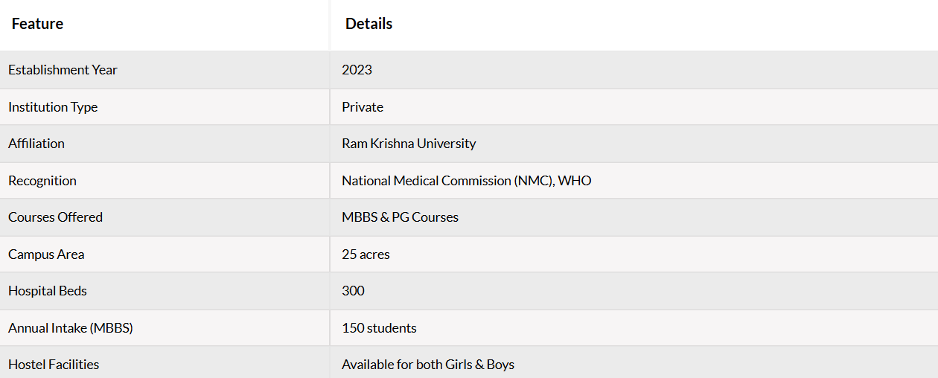938x378 pixels.
Task: Click the Private institution type value
Action: point(363,107)
